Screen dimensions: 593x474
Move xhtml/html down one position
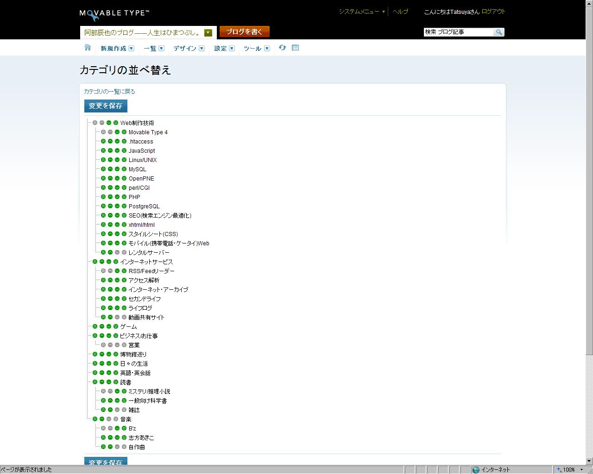pos(117,225)
